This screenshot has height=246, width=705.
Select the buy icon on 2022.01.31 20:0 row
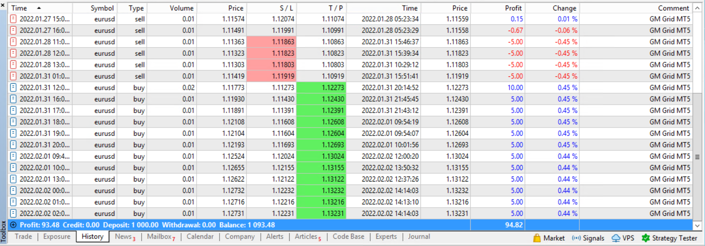pyautogui.click(x=13, y=145)
